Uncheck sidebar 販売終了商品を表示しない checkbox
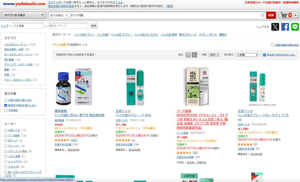Image resolution: width=300 pixels, height=182 pixels. point(6,105)
